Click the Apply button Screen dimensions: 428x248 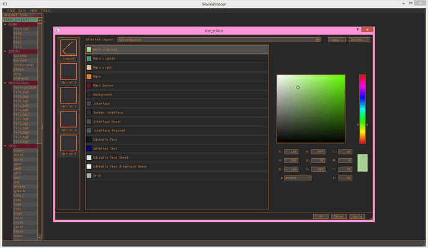[x=357, y=216]
